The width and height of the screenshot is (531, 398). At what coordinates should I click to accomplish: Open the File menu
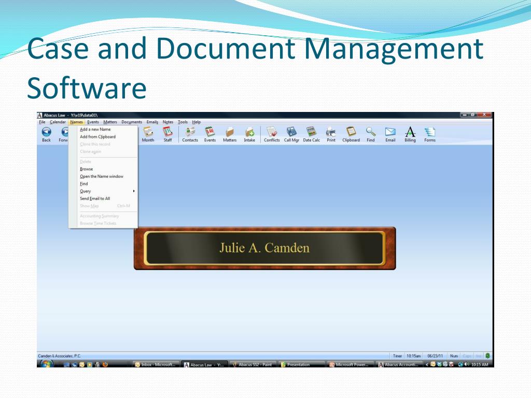(42, 122)
